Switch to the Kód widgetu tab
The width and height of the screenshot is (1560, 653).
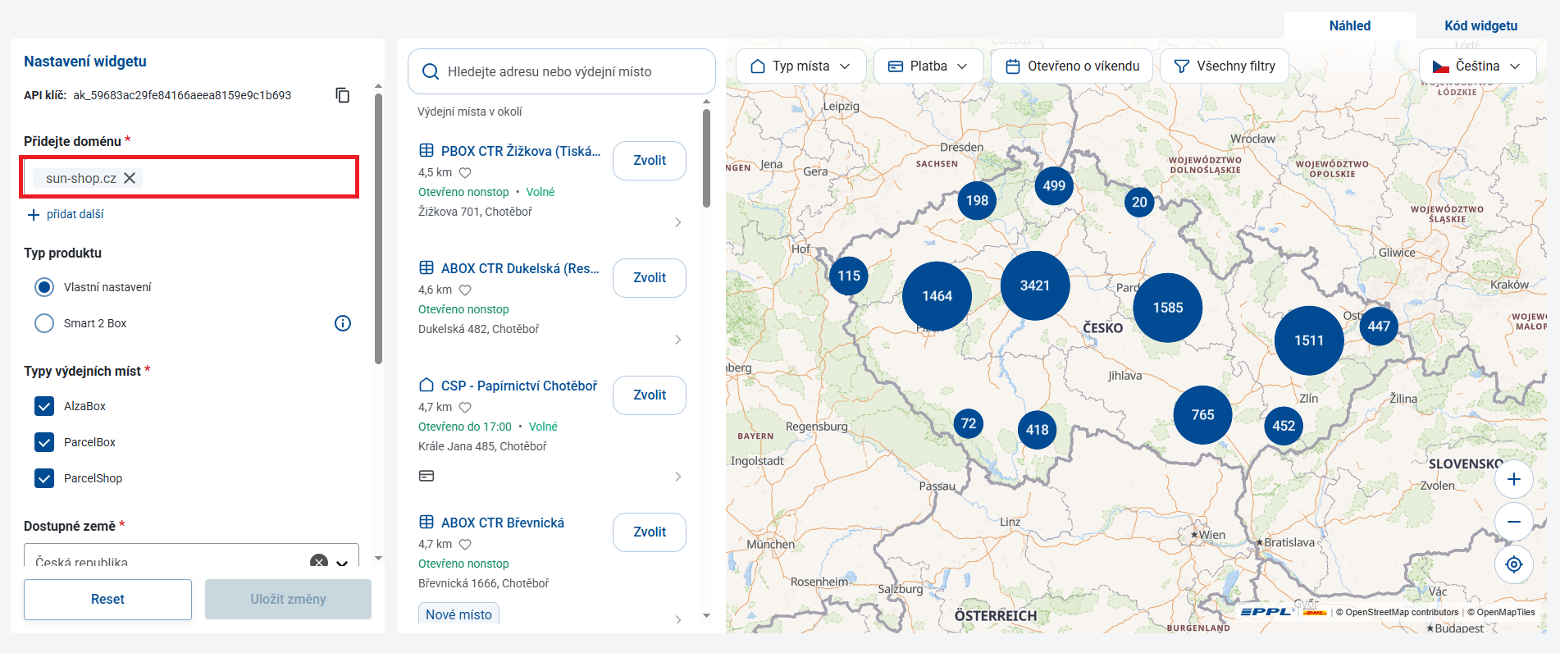point(1480,25)
